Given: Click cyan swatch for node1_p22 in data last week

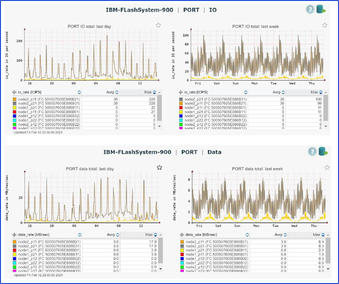Looking at the screenshot, I should pos(182,263).
